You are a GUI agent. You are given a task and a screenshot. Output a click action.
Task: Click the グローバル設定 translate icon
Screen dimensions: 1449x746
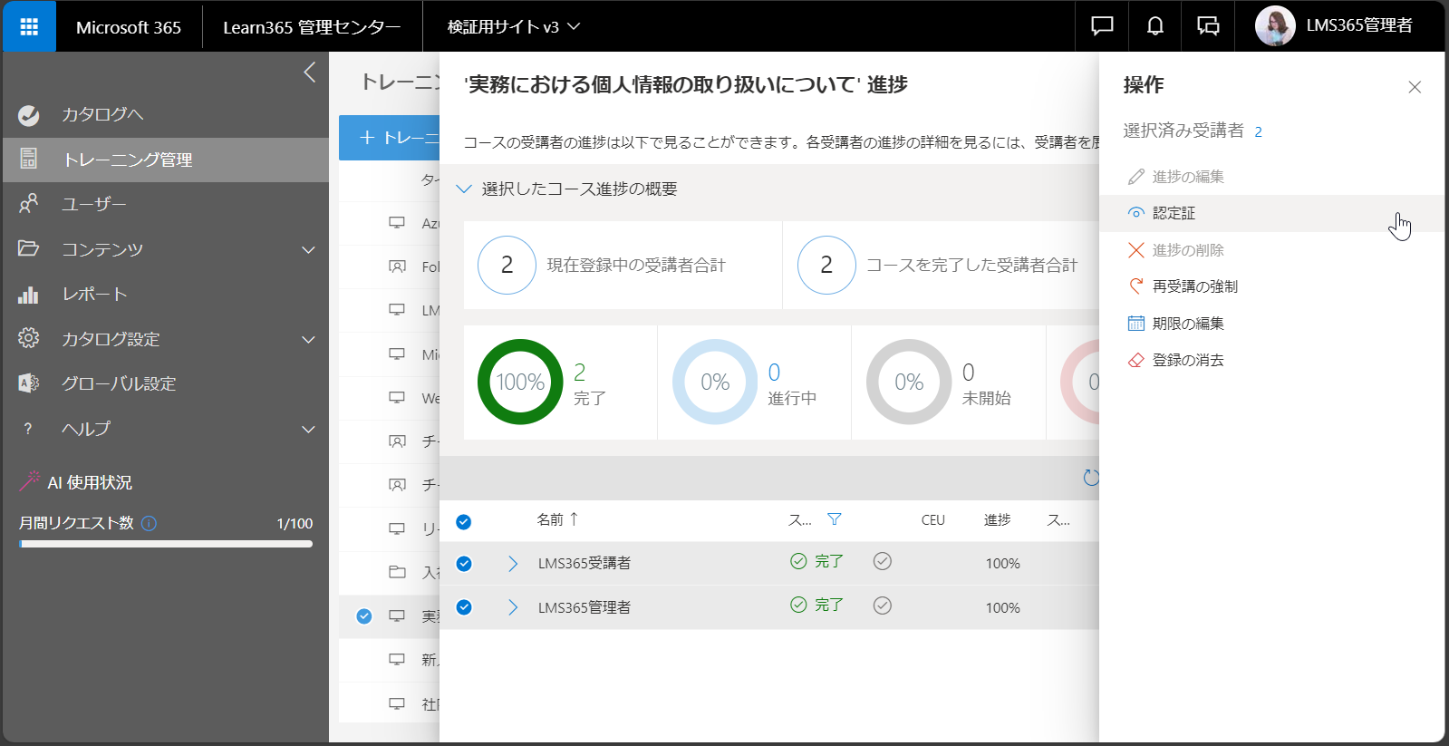[x=29, y=383]
